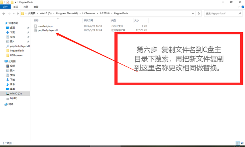The image size is (245, 147).
Task: Navigate up one folder level
Action: click(18, 13)
